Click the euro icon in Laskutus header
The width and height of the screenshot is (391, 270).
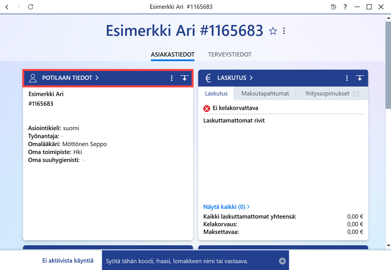tap(208, 78)
